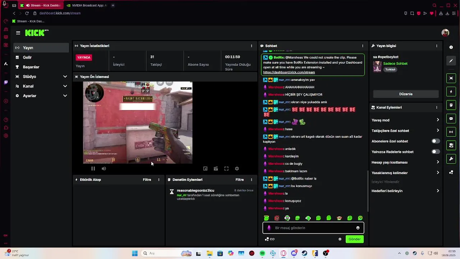Click the chat message input field

click(x=313, y=228)
